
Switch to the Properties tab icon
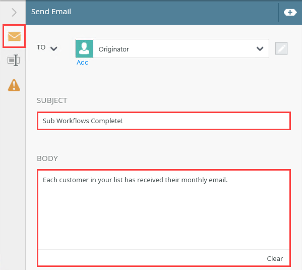coord(14,60)
